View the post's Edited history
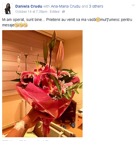137x141 pixels. (54, 11)
